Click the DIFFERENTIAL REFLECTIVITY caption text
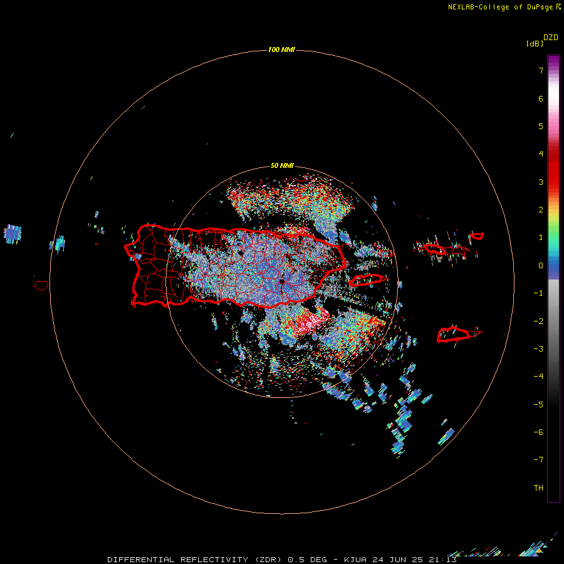This screenshot has width=564, height=564. [x=178, y=560]
